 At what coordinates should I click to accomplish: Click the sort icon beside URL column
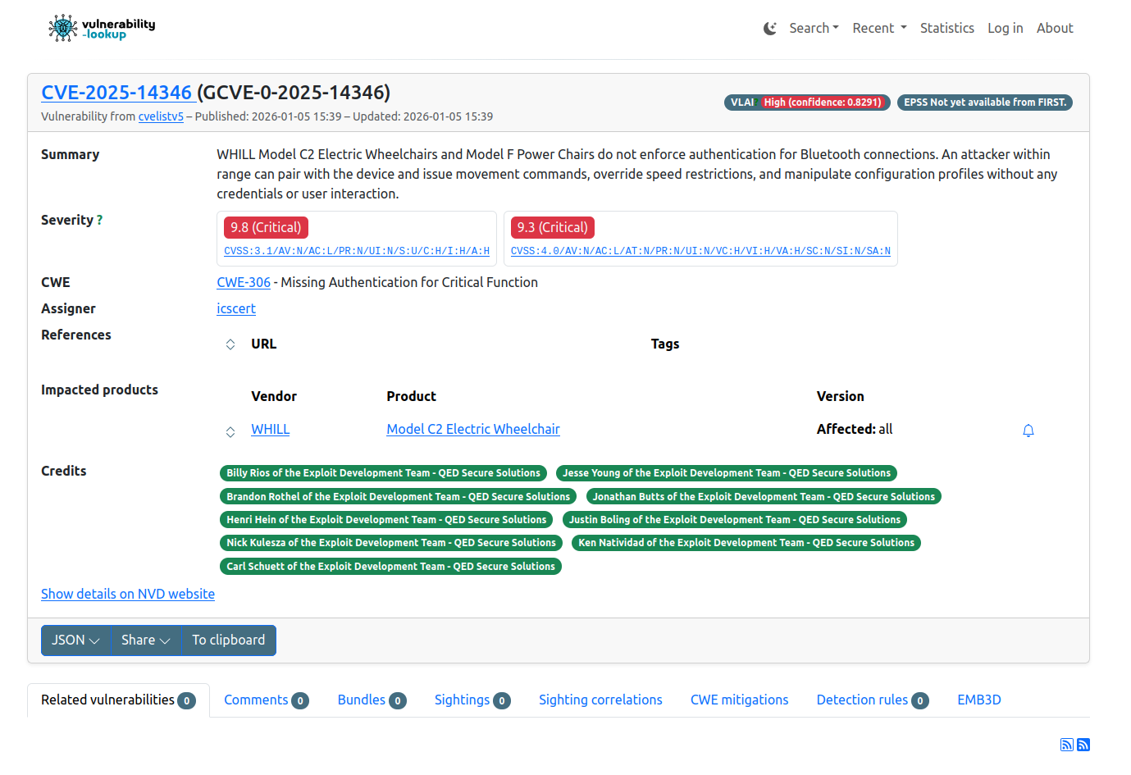click(x=230, y=344)
